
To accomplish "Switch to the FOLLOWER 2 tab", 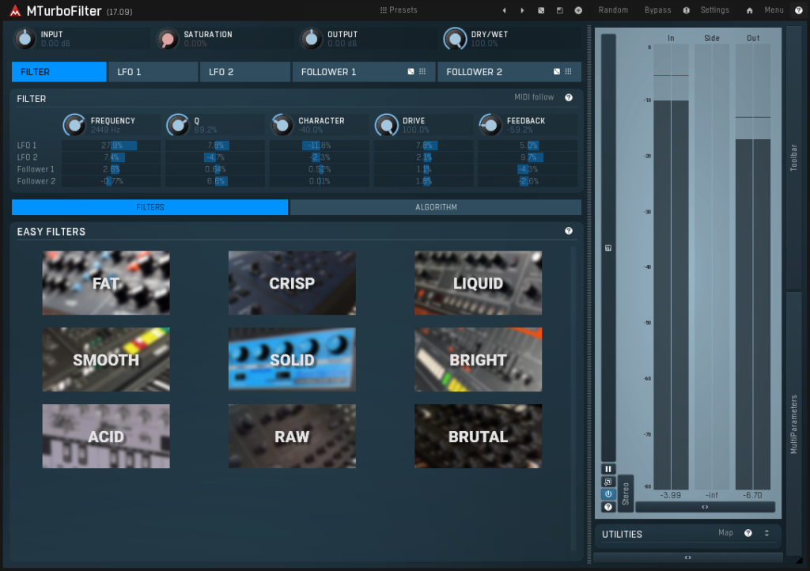I will tap(509, 72).
